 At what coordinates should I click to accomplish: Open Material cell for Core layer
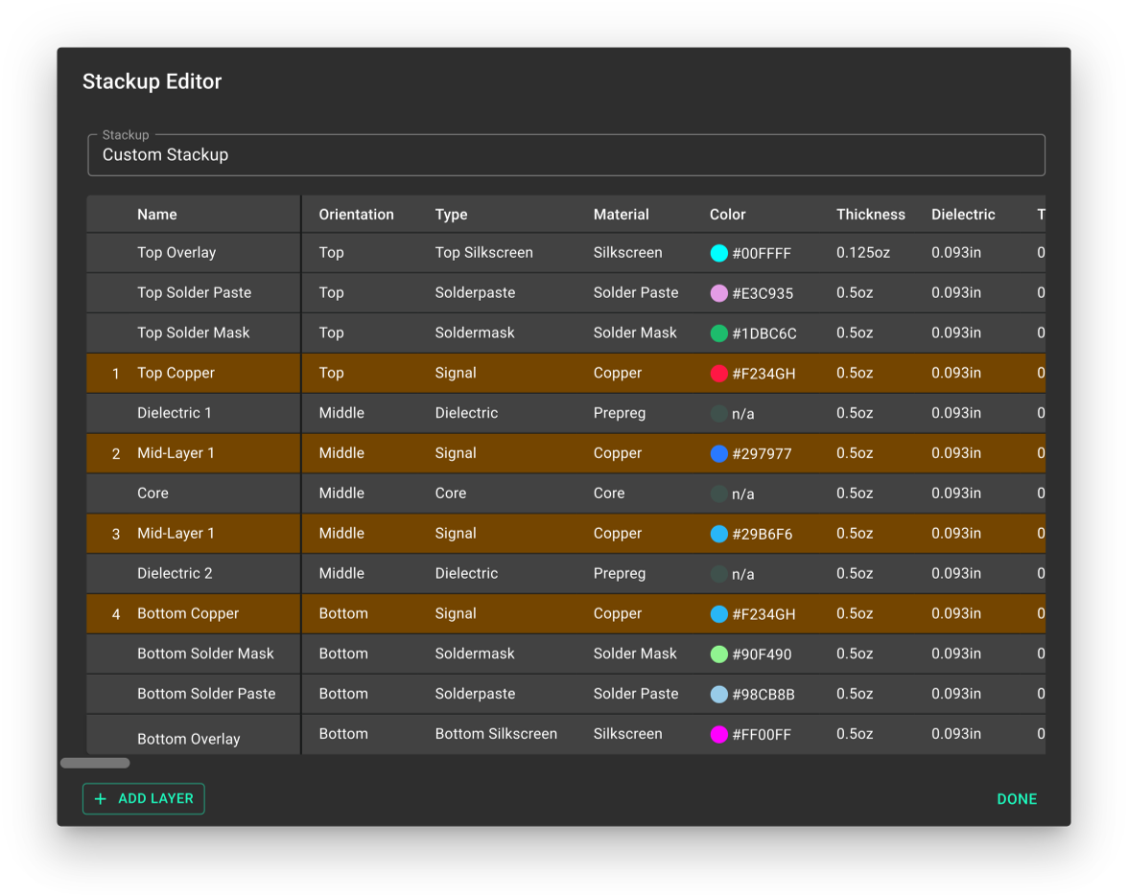(x=609, y=493)
